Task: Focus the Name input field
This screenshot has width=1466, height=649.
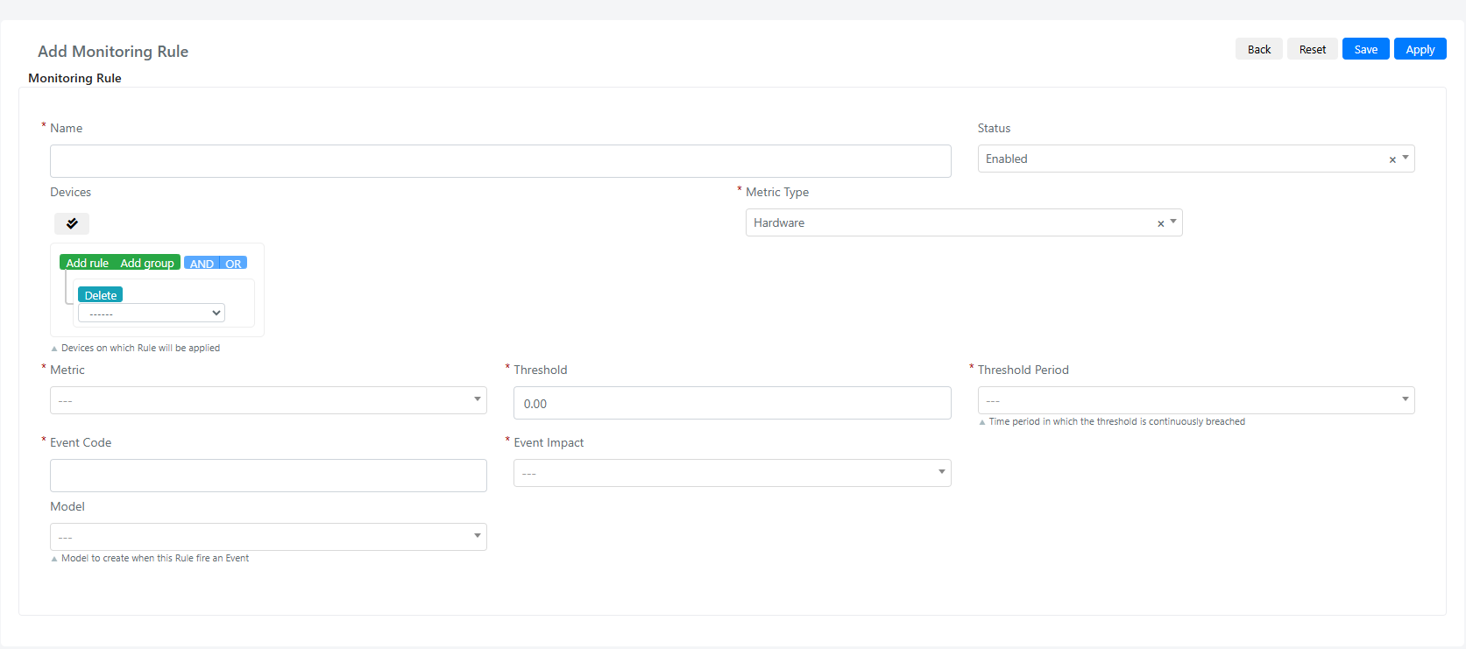Action: [x=500, y=161]
